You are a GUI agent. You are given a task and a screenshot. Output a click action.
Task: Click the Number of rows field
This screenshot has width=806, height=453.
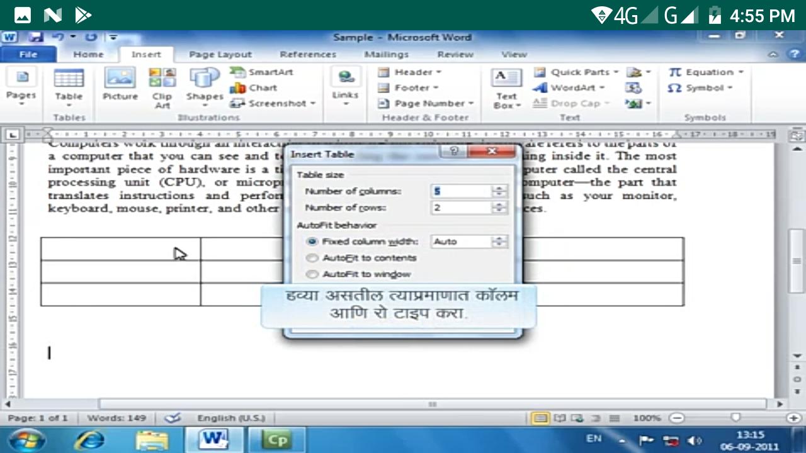460,207
